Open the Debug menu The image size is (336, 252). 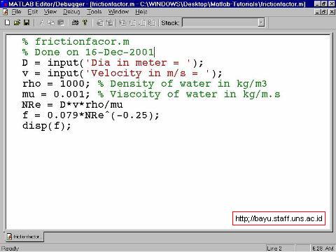[71, 12]
